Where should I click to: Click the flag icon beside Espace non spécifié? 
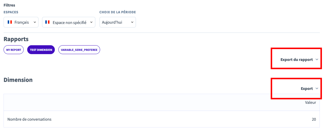pos(48,22)
